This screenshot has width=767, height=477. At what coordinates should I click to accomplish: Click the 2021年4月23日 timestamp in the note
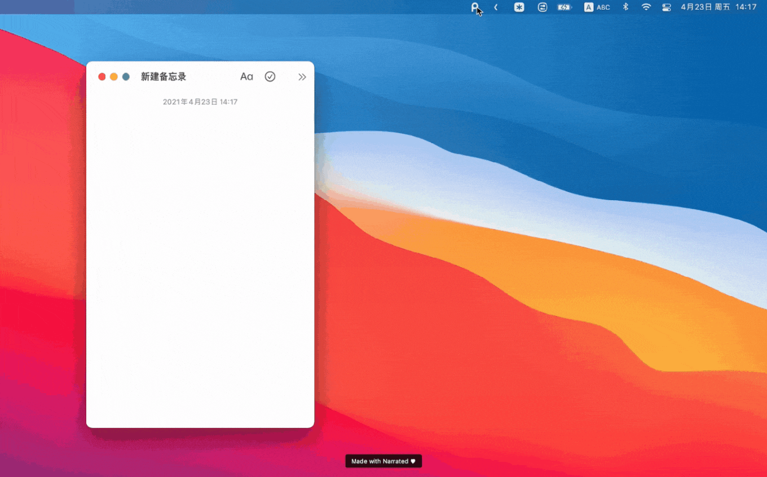pyautogui.click(x=200, y=101)
